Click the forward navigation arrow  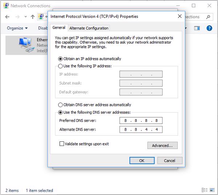(x=17, y=17)
